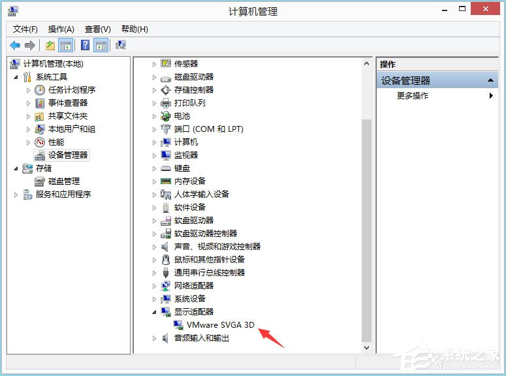Click the 传感器 device icon
The image size is (506, 376).
click(x=166, y=63)
